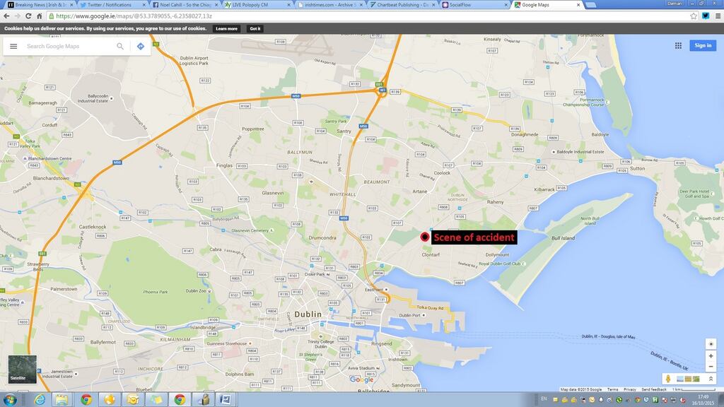Select the Street View pegman
This screenshot has width=724, height=407.
[x=668, y=379]
